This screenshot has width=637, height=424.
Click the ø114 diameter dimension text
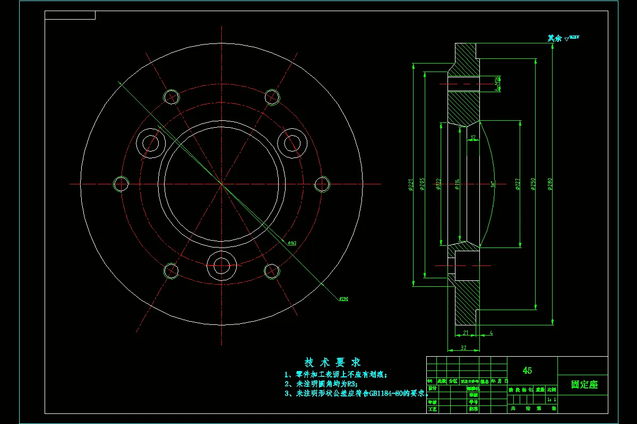(457, 184)
